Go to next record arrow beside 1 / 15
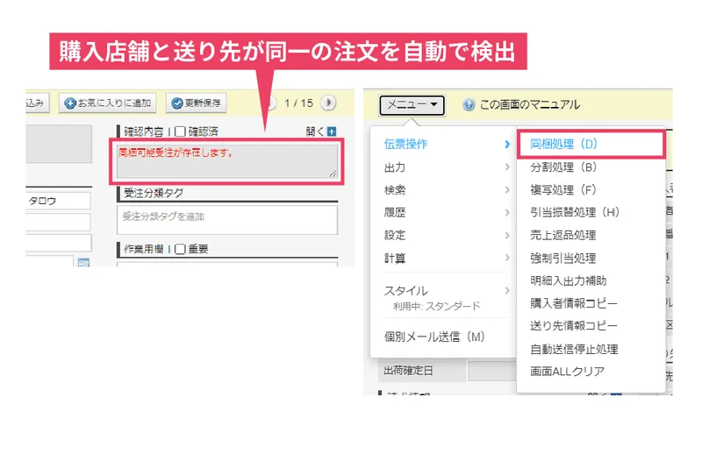 click(x=328, y=103)
